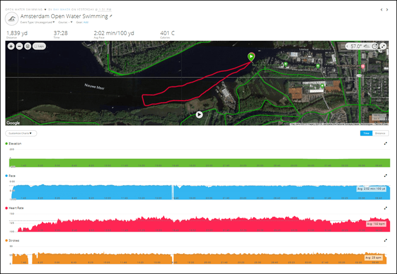Click the cloudy weather icon
397x274 pixels.
click(x=367, y=46)
